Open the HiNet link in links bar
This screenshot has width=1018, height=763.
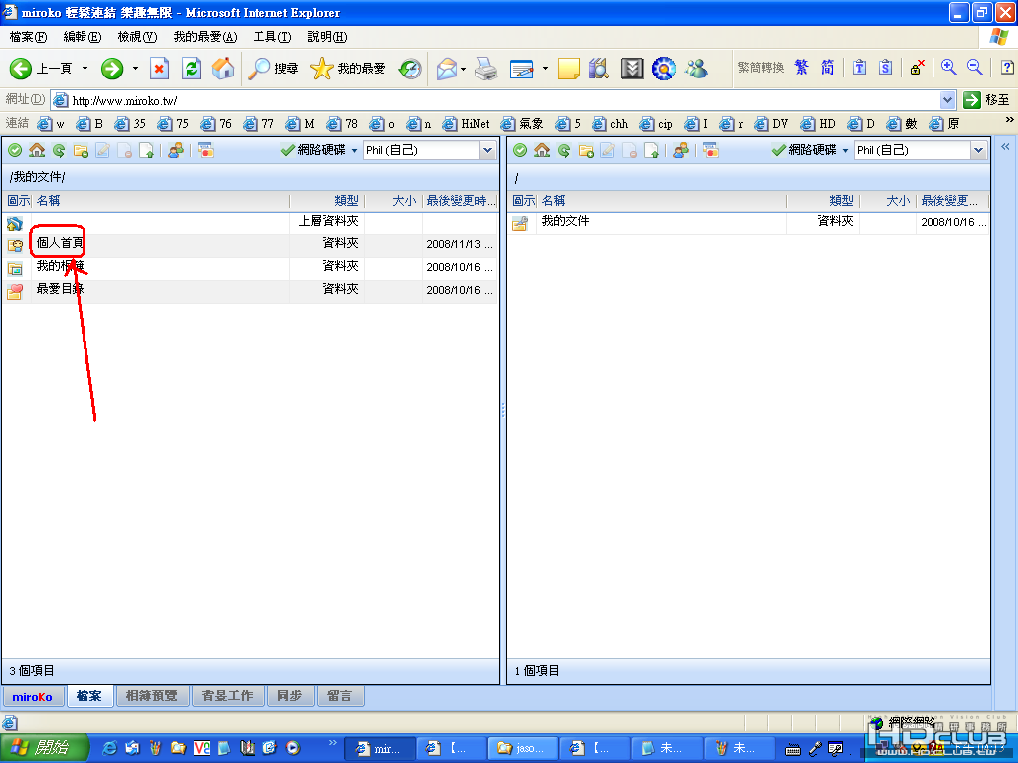(x=466, y=124)
